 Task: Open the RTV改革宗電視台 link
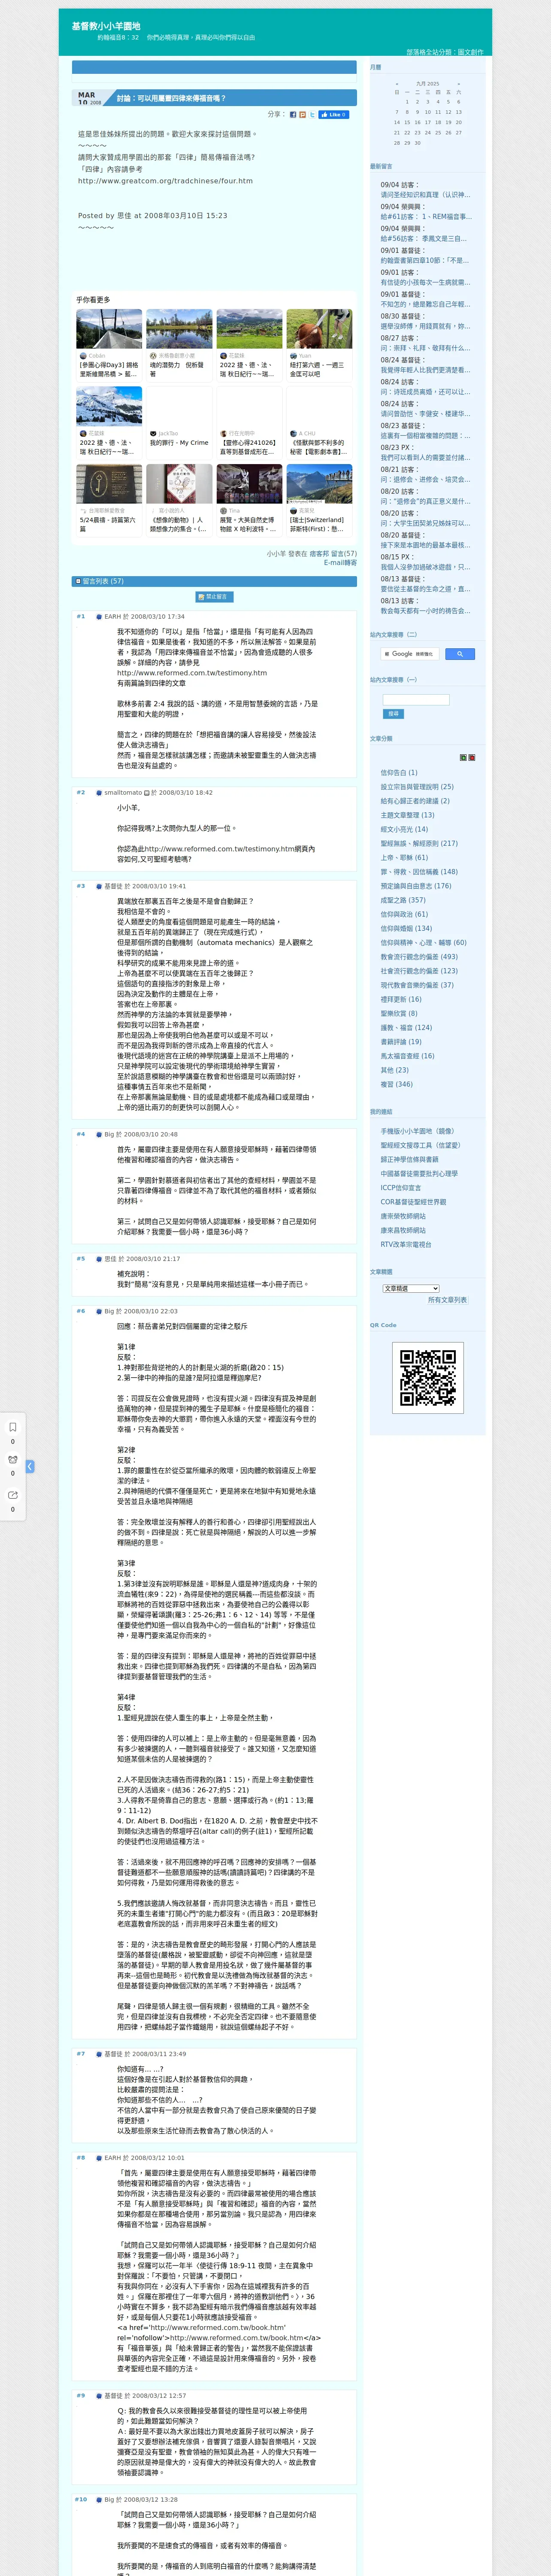tap(406, 1245)
